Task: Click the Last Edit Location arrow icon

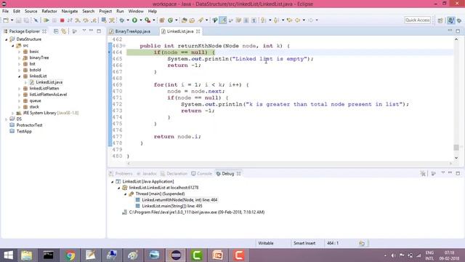Action: tap(289, 20)
